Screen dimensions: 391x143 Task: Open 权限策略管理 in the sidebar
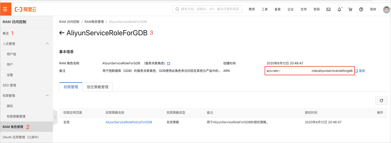tap(16, 116)
